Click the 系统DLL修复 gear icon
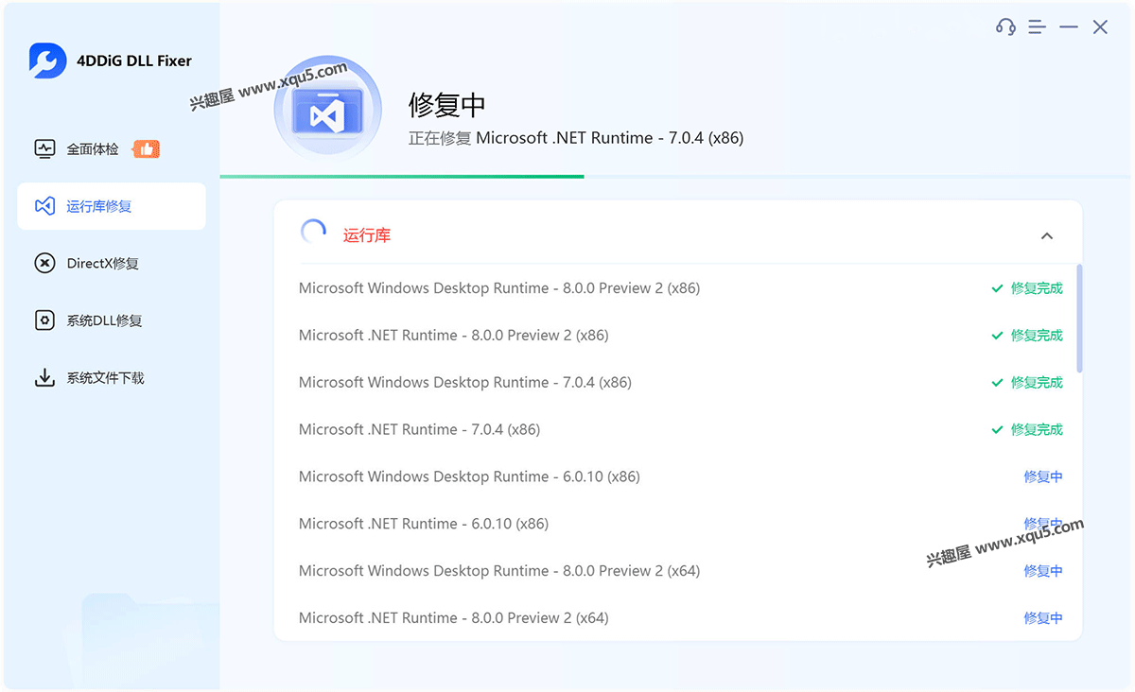 pos(44,320)
